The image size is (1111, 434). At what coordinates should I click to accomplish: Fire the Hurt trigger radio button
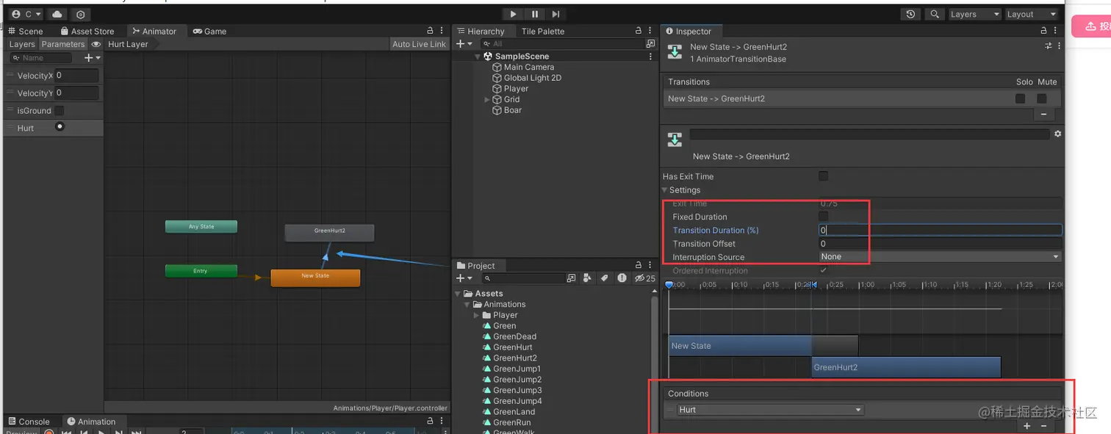pos(60,126)
